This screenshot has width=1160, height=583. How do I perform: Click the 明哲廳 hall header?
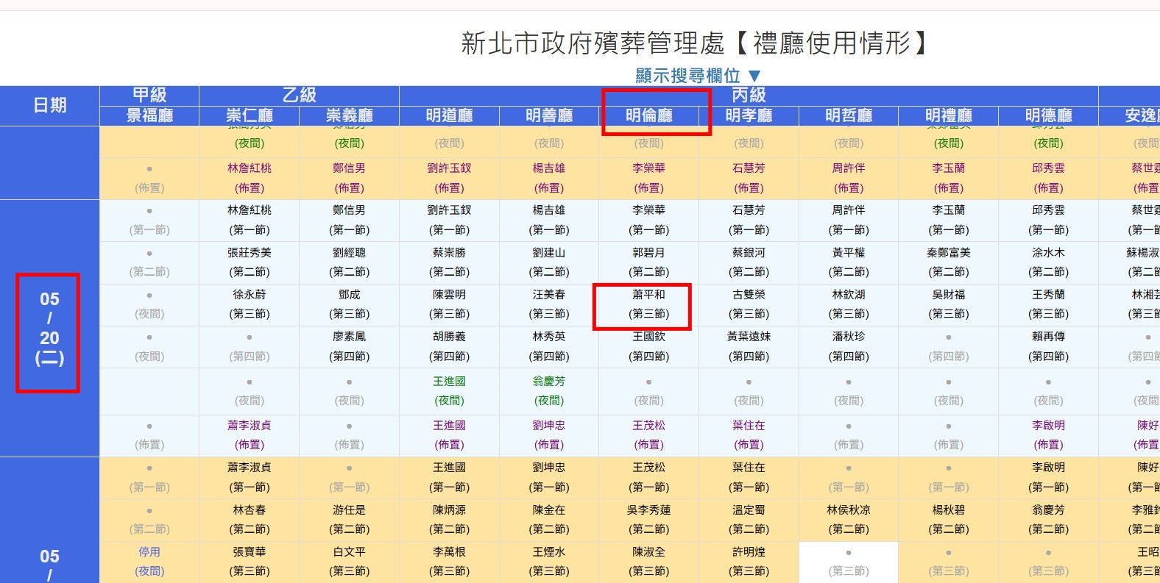pos(849,115)
